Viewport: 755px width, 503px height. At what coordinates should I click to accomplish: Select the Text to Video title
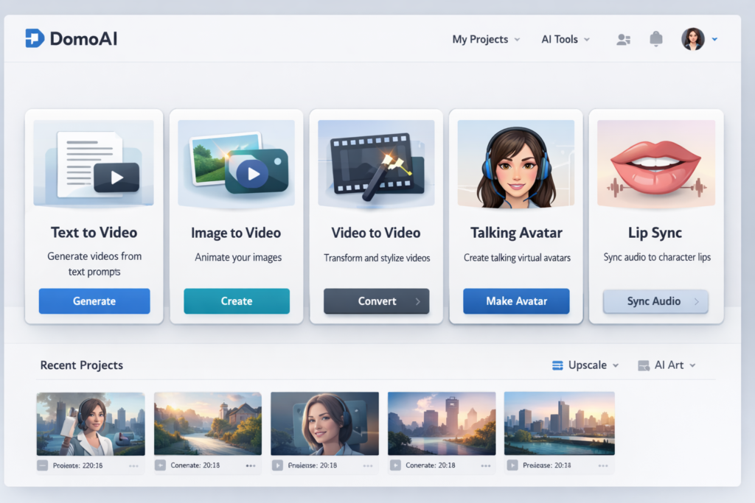pyautogui.click(x=94, y=233)
